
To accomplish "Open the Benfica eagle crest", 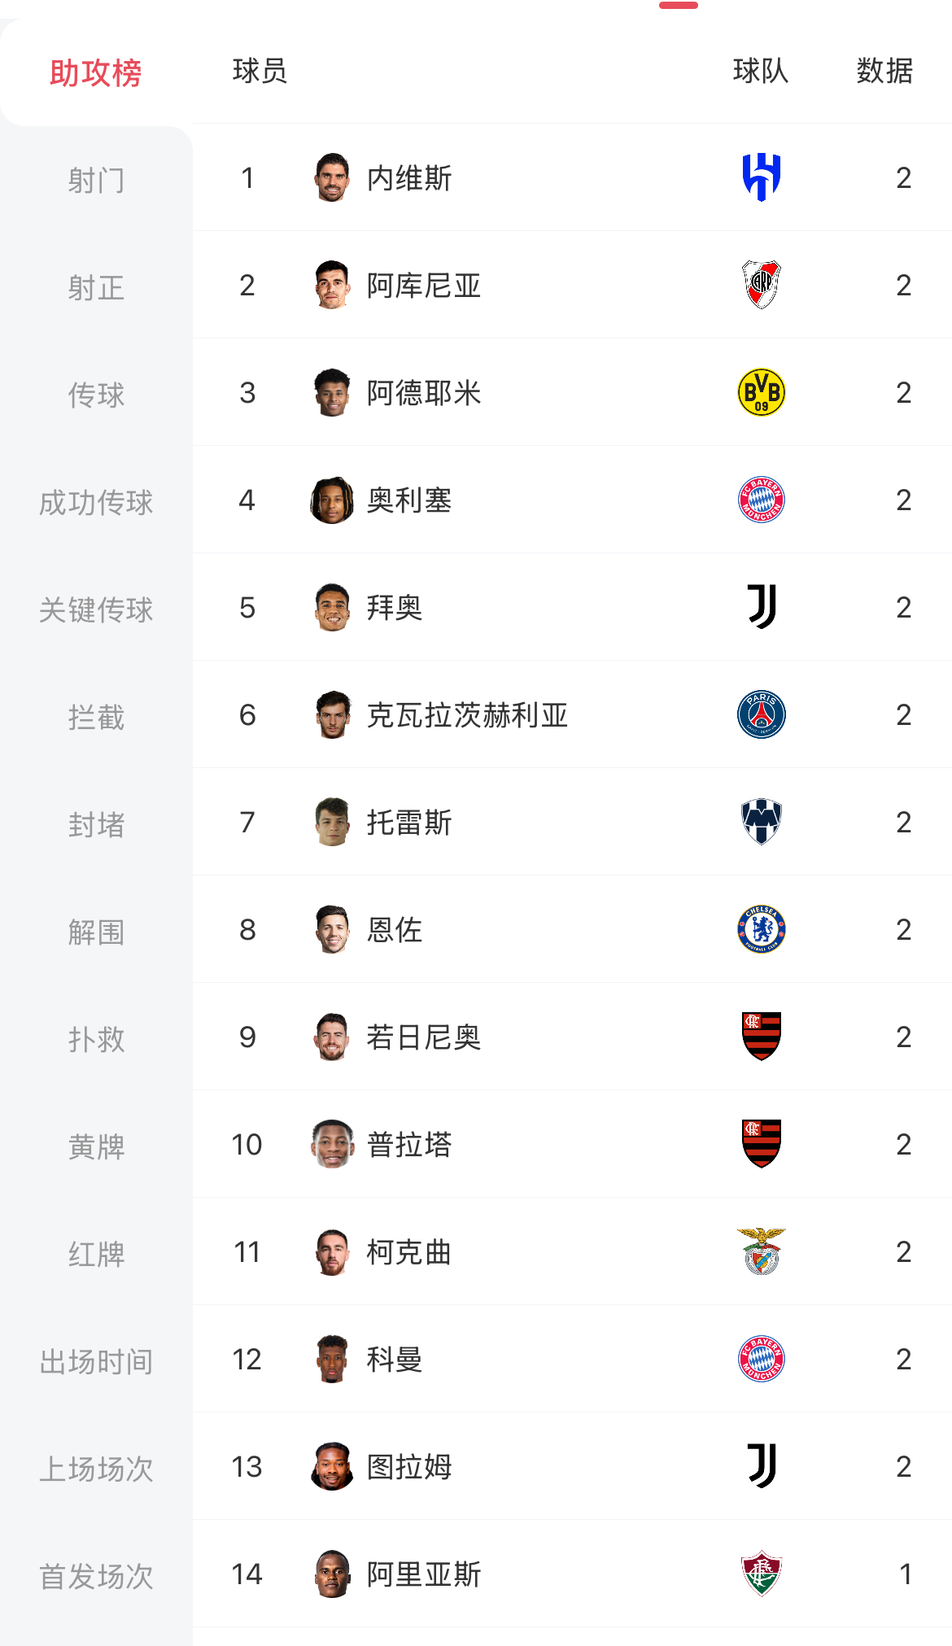I will 761,1251.
